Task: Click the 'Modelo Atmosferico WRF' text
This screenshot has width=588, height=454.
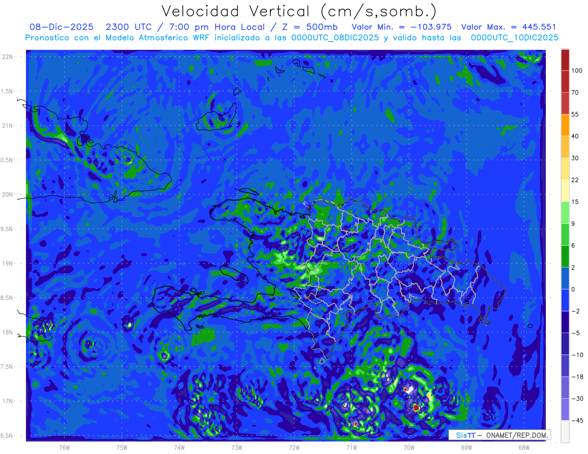Action: coord(157,38)
